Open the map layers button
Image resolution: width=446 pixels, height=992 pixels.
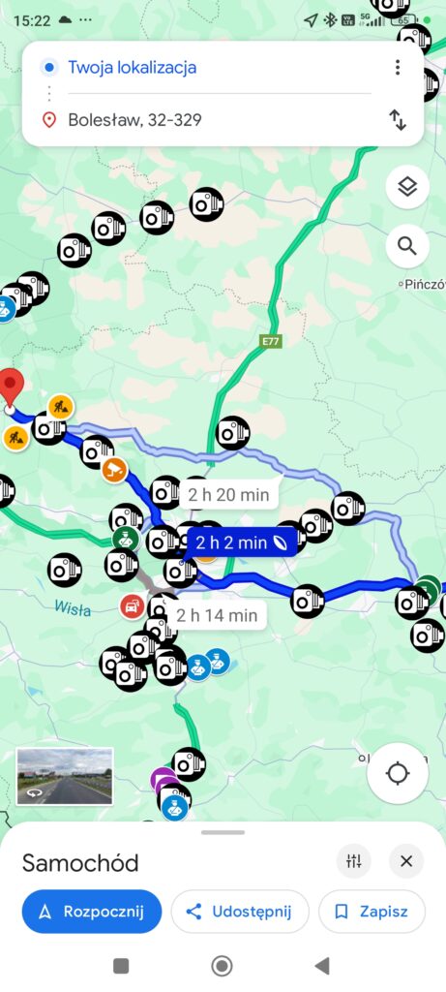click(x=407, y=187)
